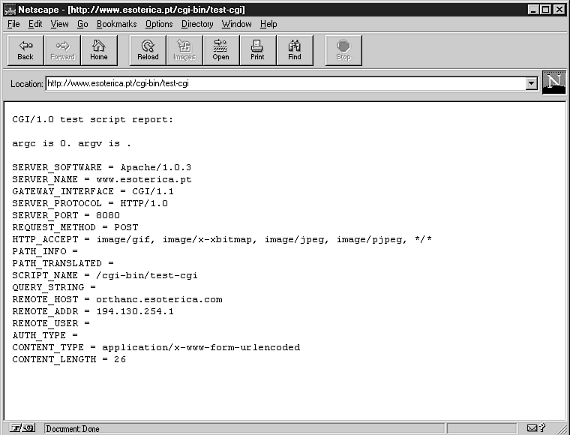Open the Directory menu

tap(197, 24)
